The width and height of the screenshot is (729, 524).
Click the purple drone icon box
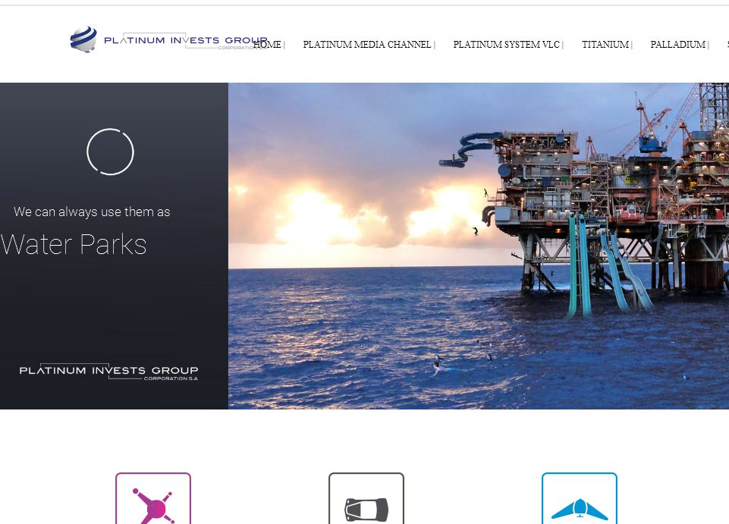tap(153, 498)
